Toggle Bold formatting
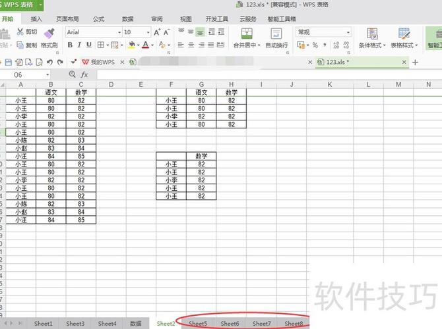This screenshot has width=442, height=329. tap(70, 45)
